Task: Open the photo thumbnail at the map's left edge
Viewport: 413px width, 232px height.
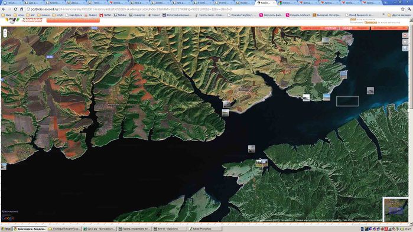Action: coord(4,166)
